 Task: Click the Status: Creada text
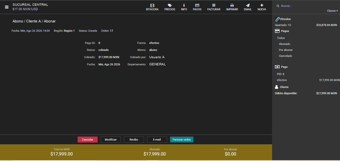(88, 31)
